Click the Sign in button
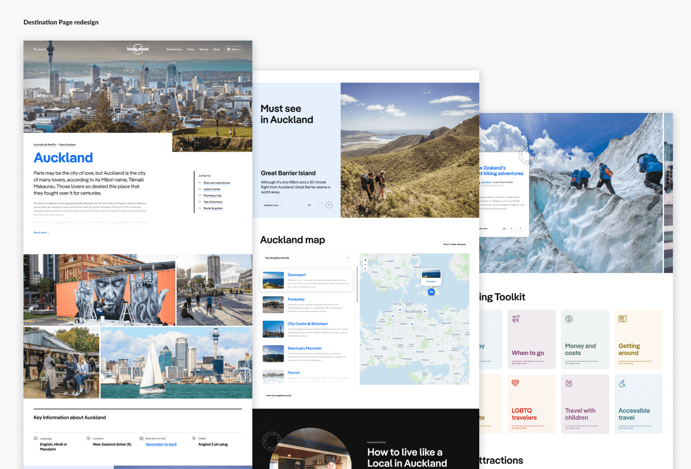This screenshot has width=691, height=469. coord(233,49)
